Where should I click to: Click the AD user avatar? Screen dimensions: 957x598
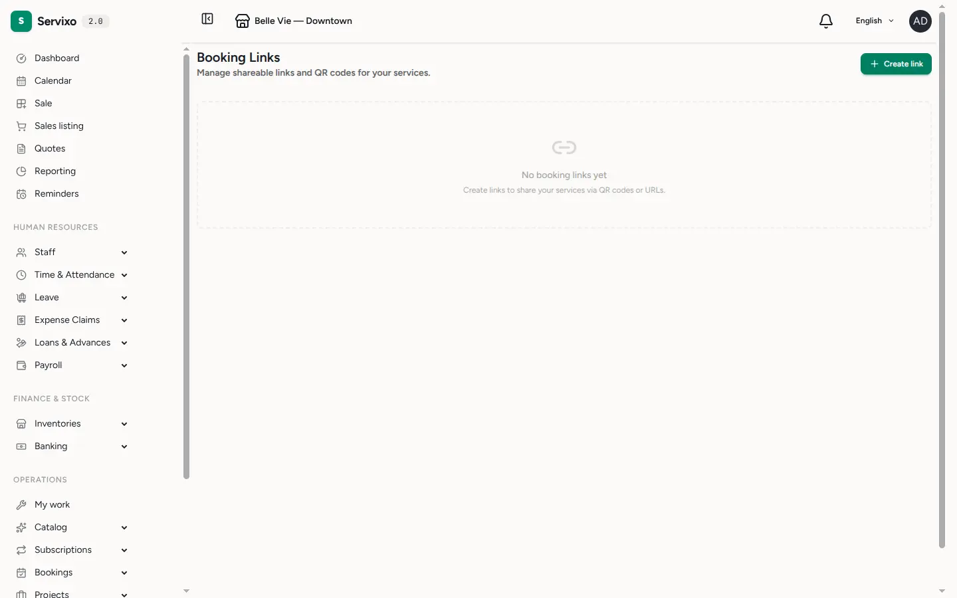coord(920,21)
